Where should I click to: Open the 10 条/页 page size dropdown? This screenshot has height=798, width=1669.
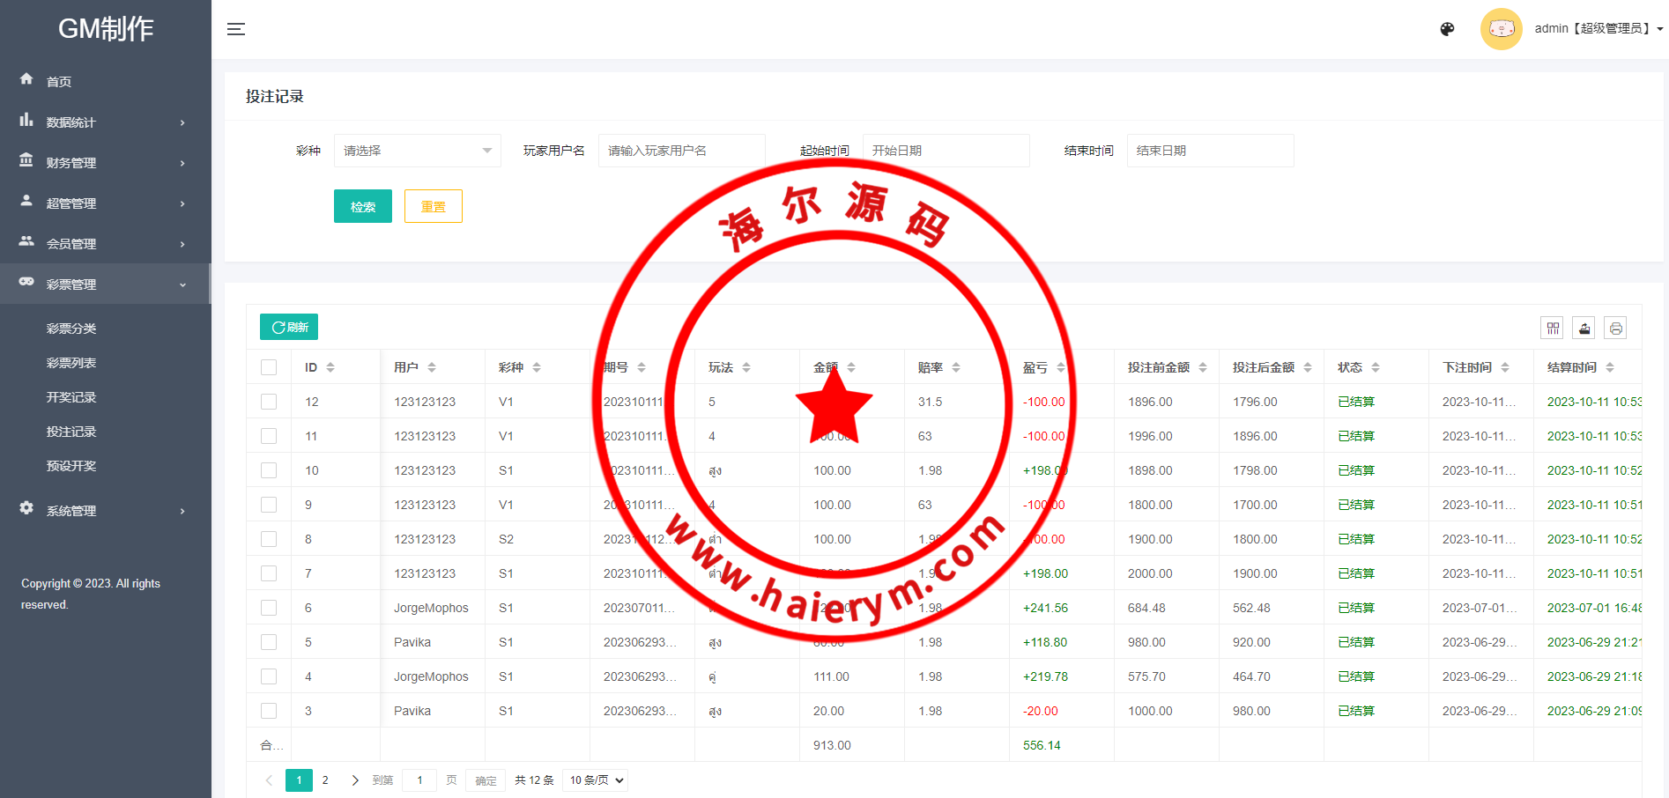pos(596,780)
